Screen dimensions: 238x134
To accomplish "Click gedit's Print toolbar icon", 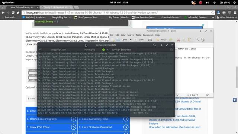I will (150, 40).
